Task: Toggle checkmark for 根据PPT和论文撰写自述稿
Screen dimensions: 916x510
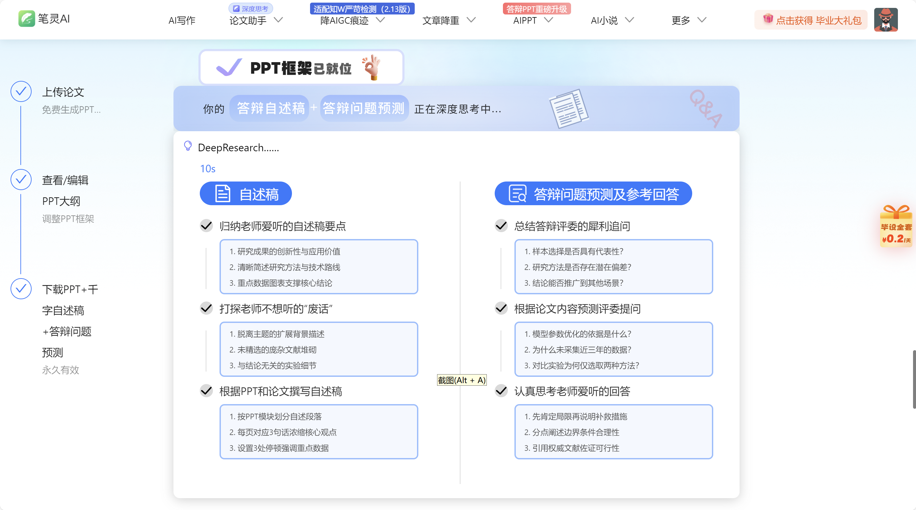Action: click(206, 391)
